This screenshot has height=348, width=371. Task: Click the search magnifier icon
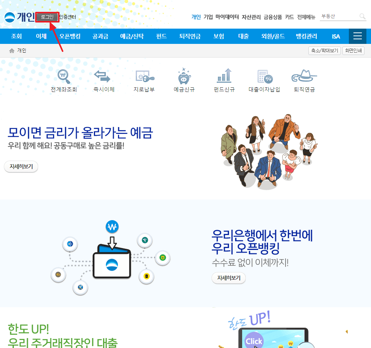pyautogui.click(x=362, y=16)
